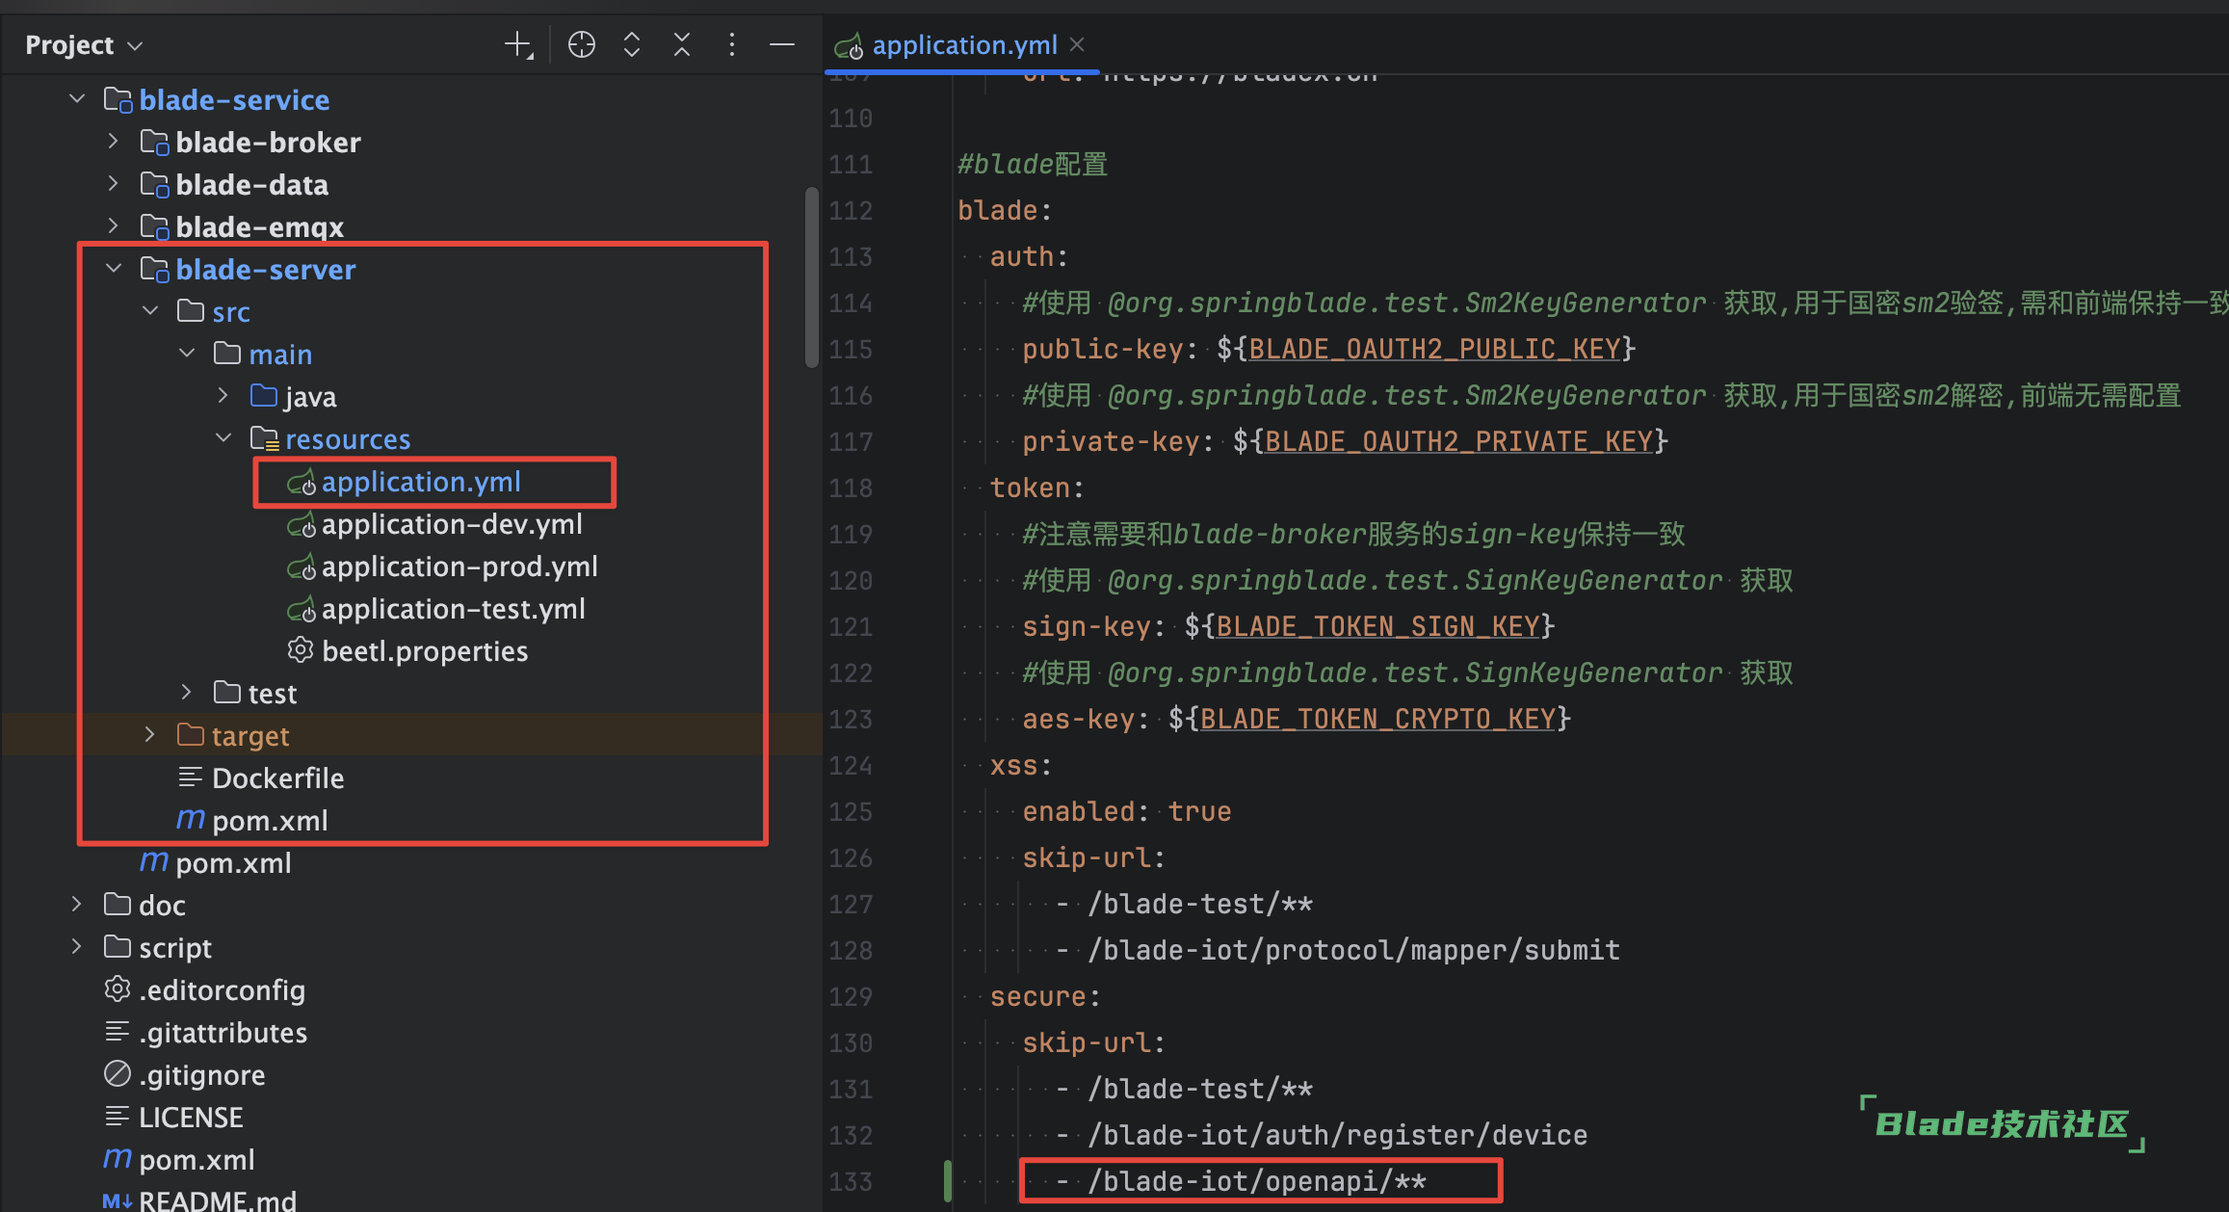This screenshot has height=1212, width=2229.
Task: Click the blade-server module folder icon
Action: [154, 269]
